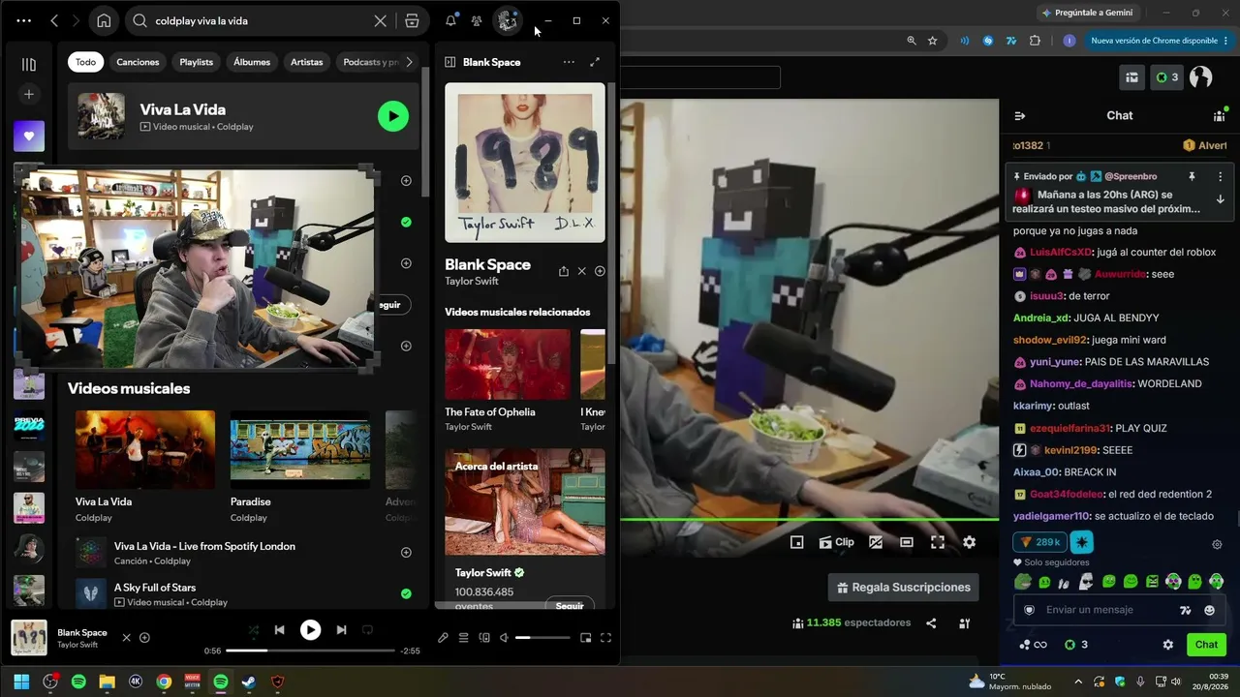Toggle theater mode on stream player
Viewport: 1240px width, 697px height.
tap(907, 542)
